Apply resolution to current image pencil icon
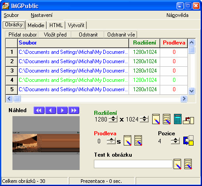The image size is (202, 186). 156,119
